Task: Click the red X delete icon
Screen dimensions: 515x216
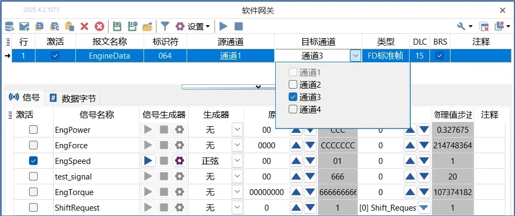Action: [84, 26]
